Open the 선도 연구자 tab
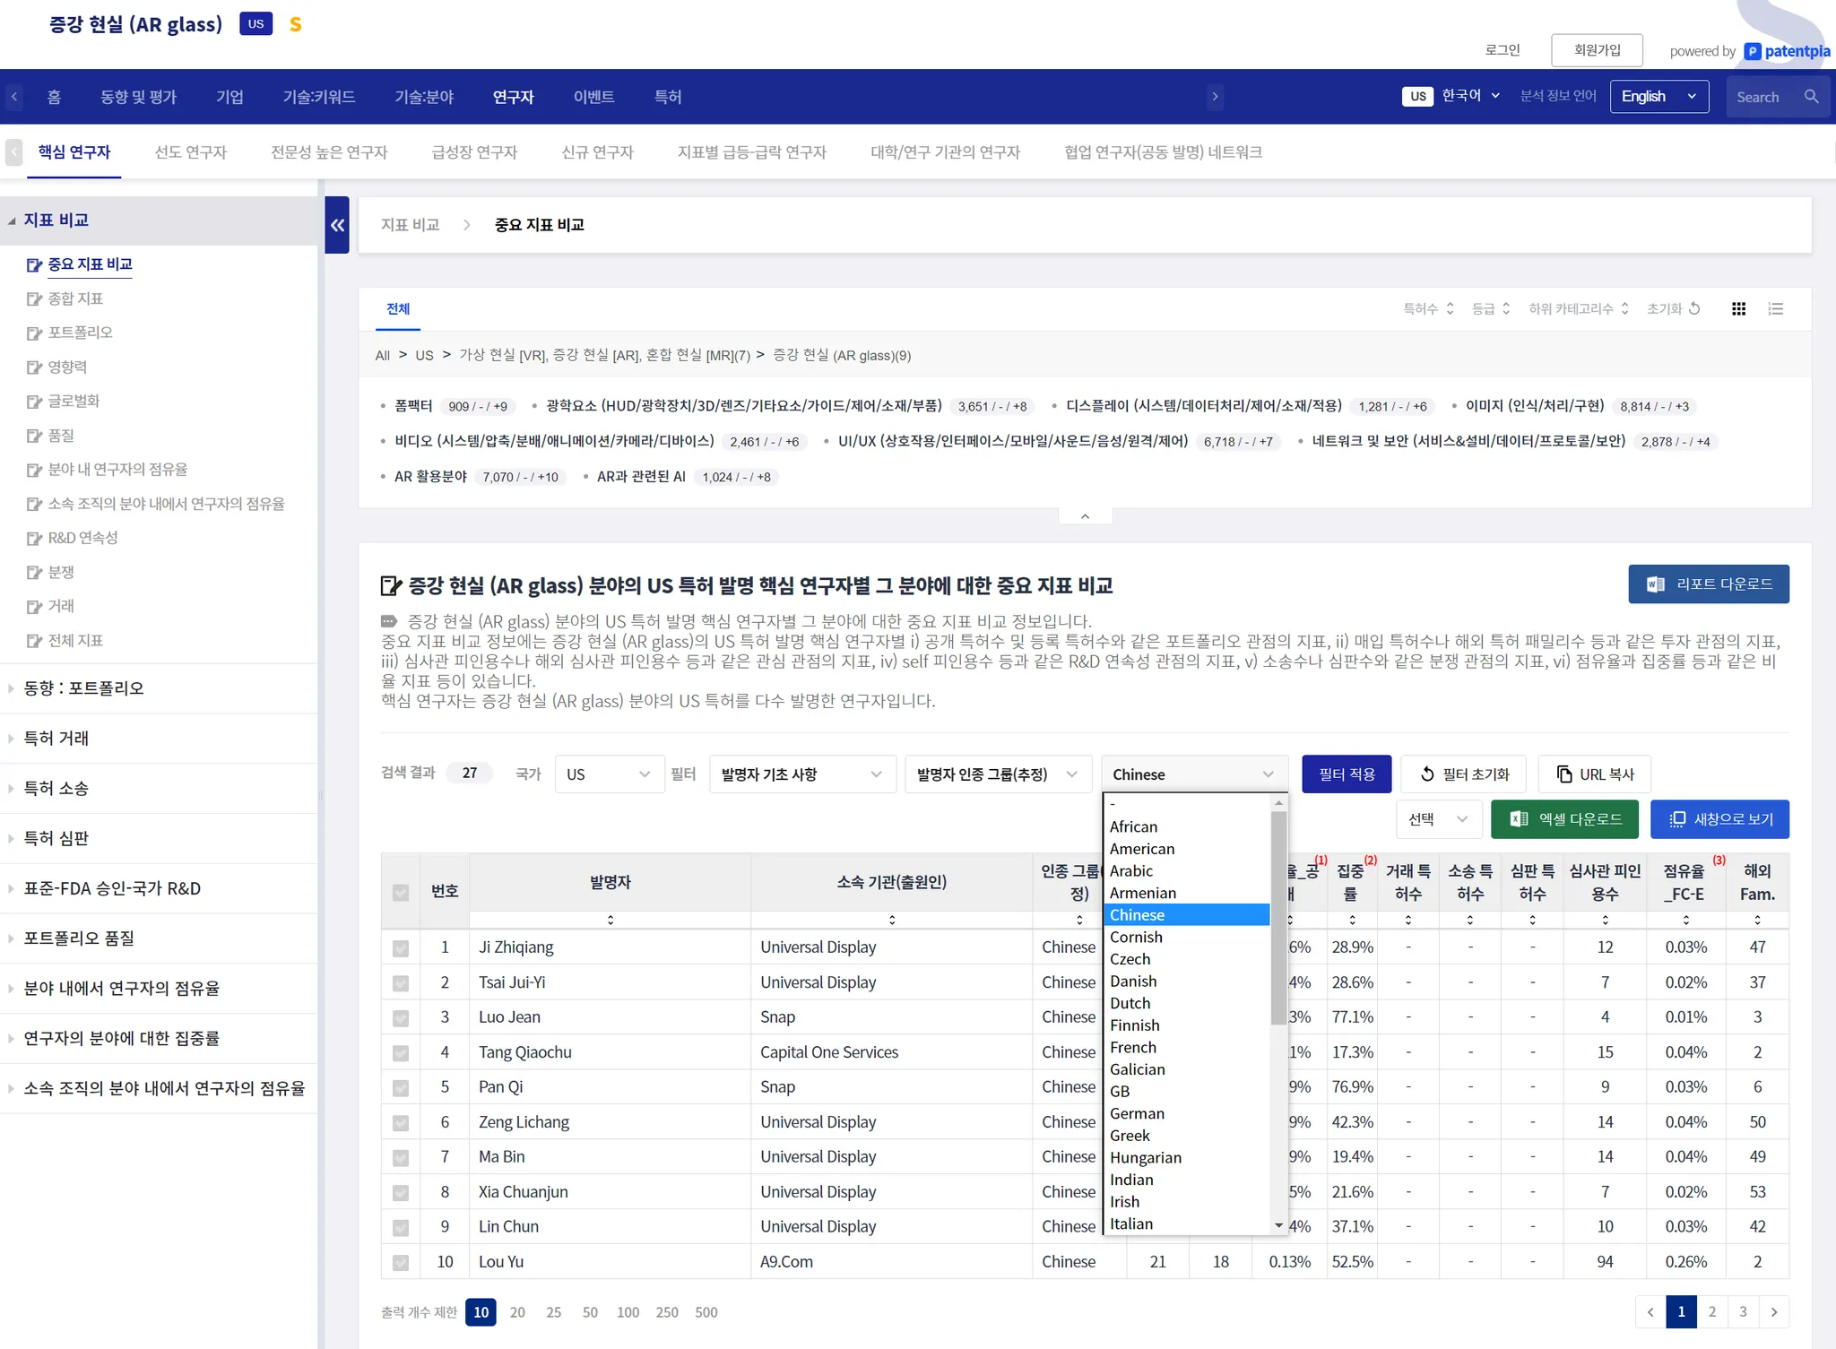 (190, 152)
